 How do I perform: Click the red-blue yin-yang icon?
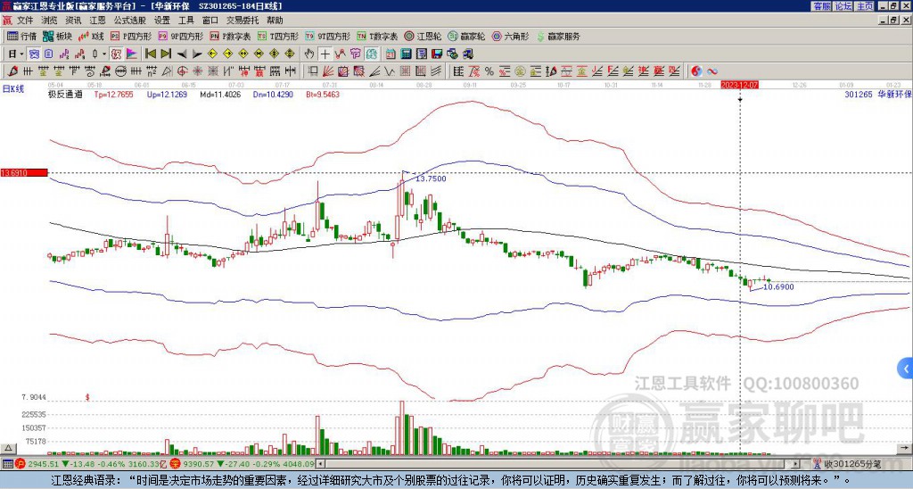[696, 71]
